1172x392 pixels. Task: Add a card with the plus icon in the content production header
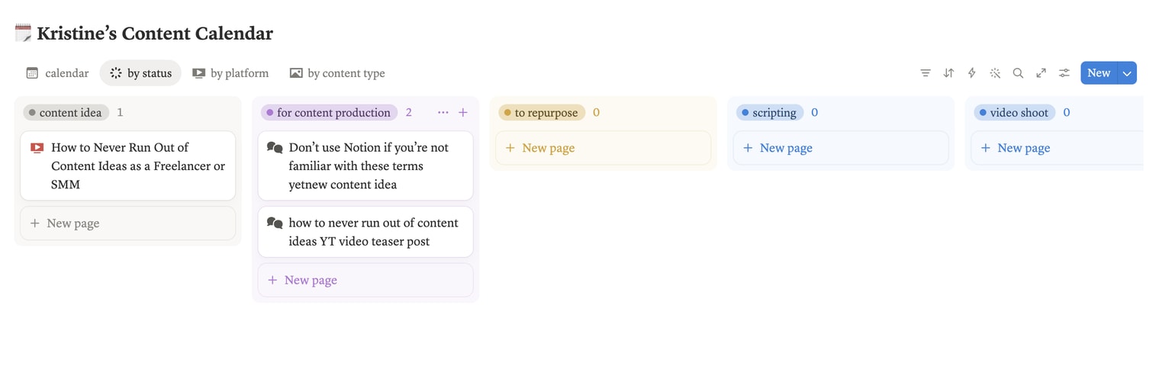(x=463, y=112)
